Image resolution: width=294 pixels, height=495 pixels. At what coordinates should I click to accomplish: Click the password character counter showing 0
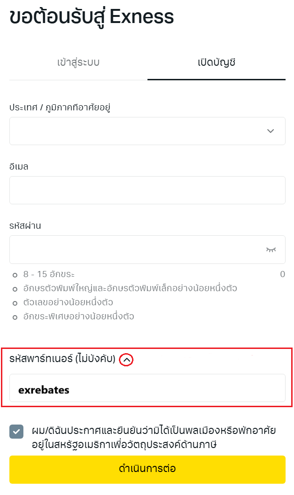tap(282, 274)
